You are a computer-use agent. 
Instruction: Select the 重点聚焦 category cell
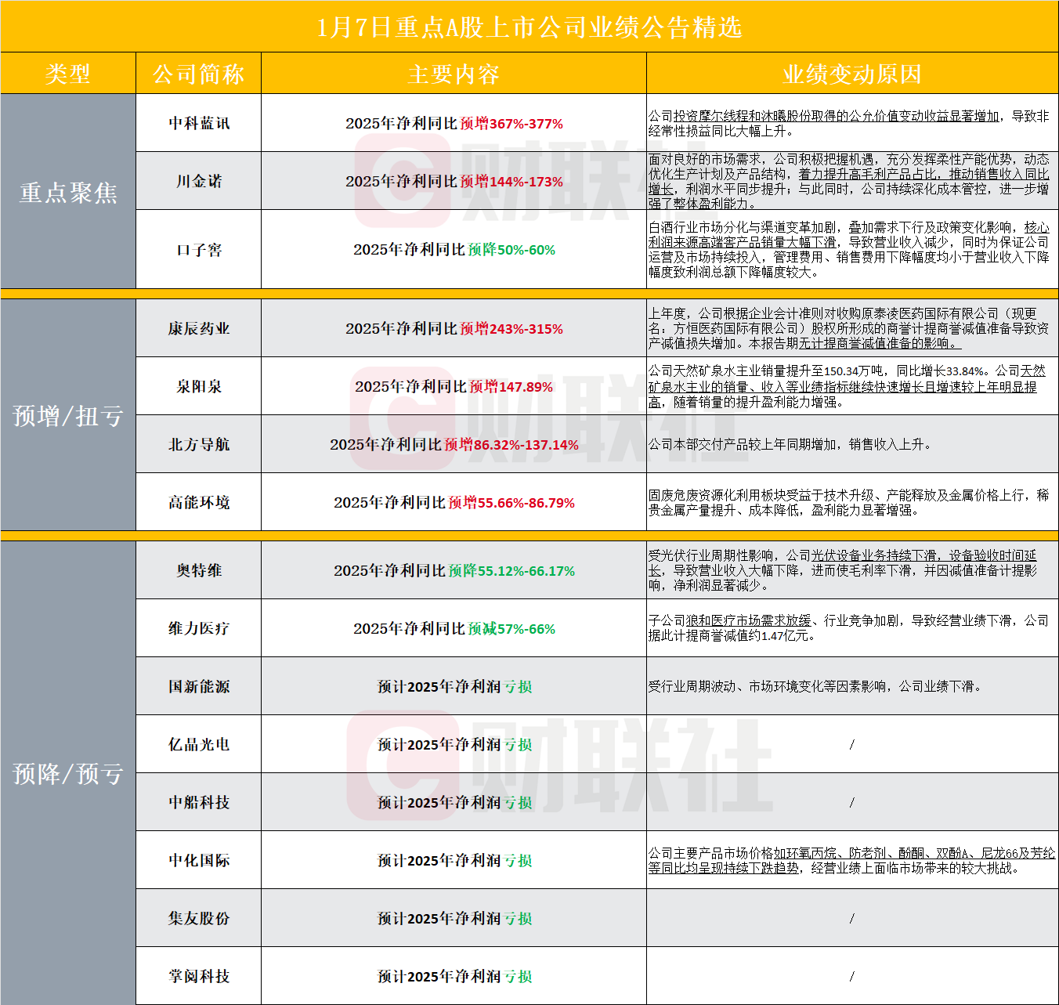pyautogui.click(x=68, y=192)
